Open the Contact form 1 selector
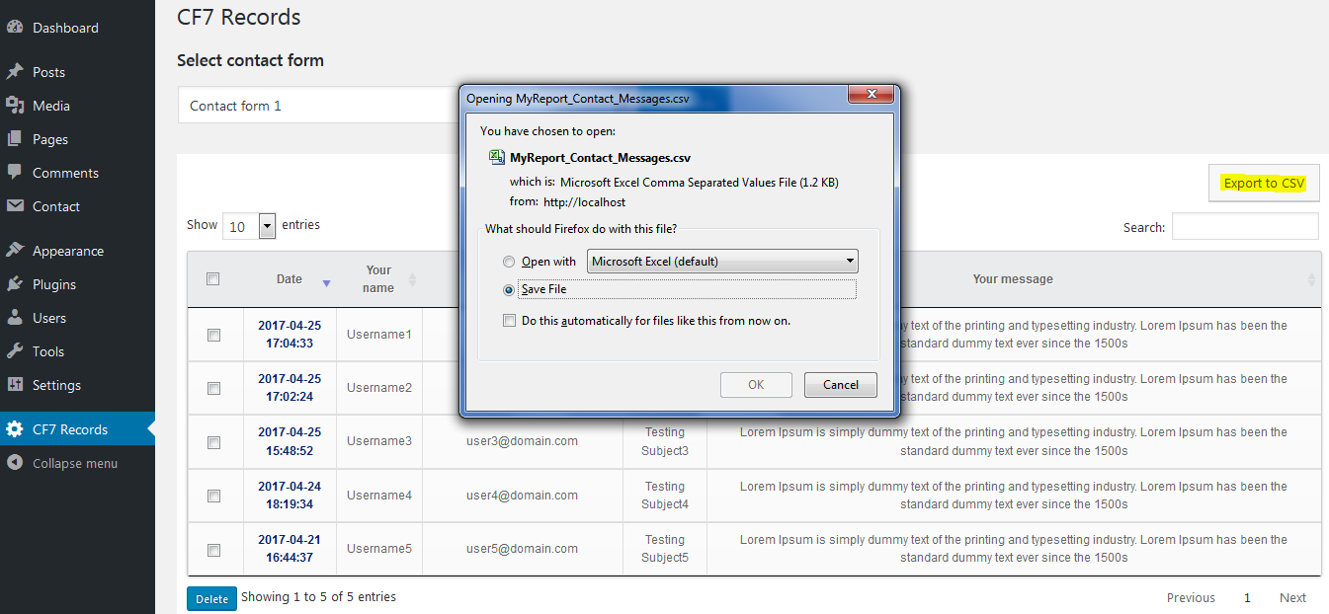 (318, 106)
